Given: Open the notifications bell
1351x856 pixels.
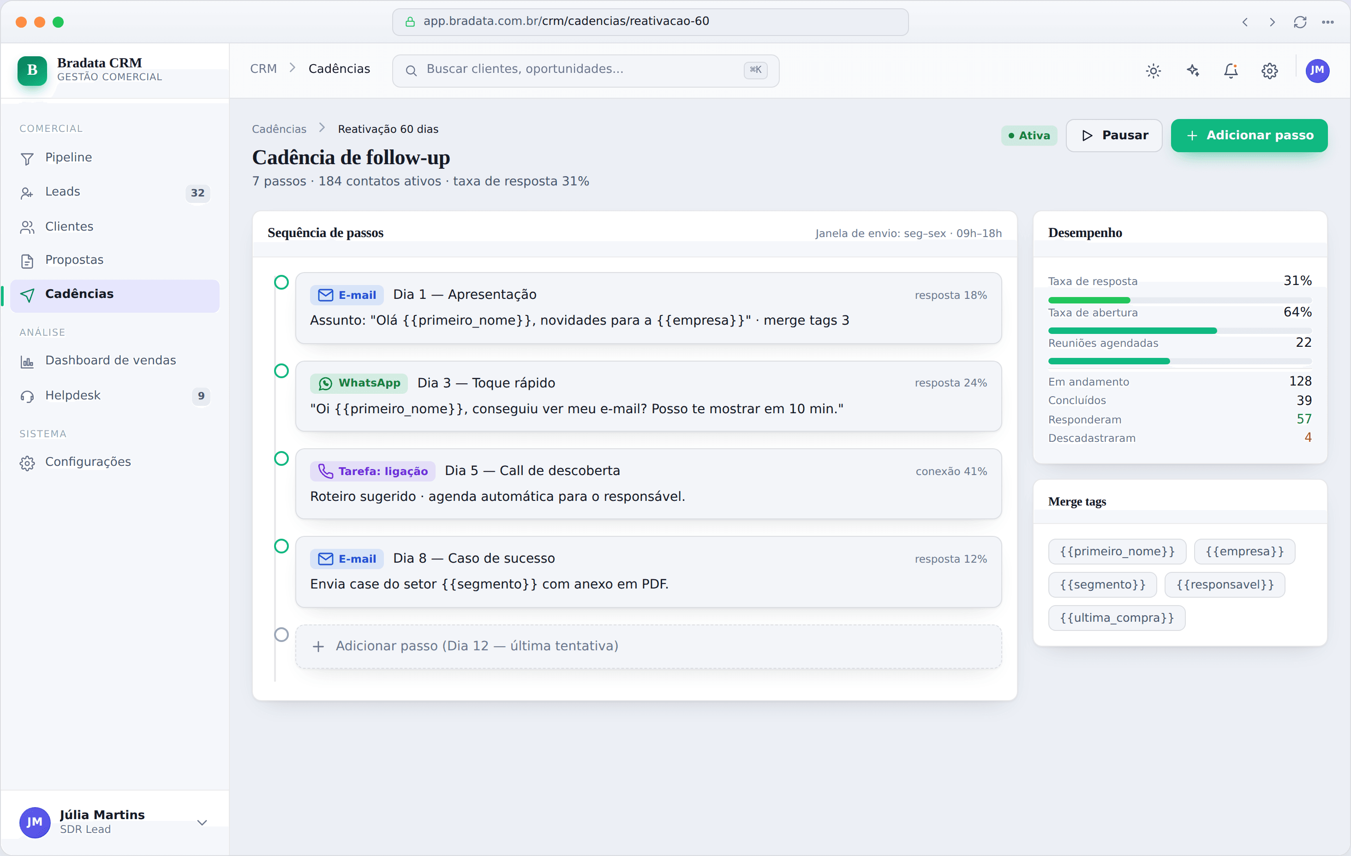Looking at the screenshot, I should 1231,71.
